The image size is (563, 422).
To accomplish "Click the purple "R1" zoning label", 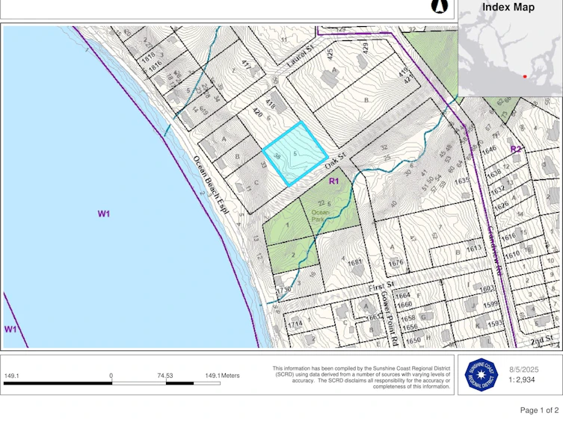I will [334, 181].
